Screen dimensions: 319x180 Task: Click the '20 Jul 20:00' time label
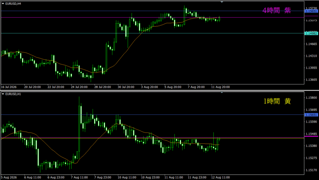click(x=32, y=87)
